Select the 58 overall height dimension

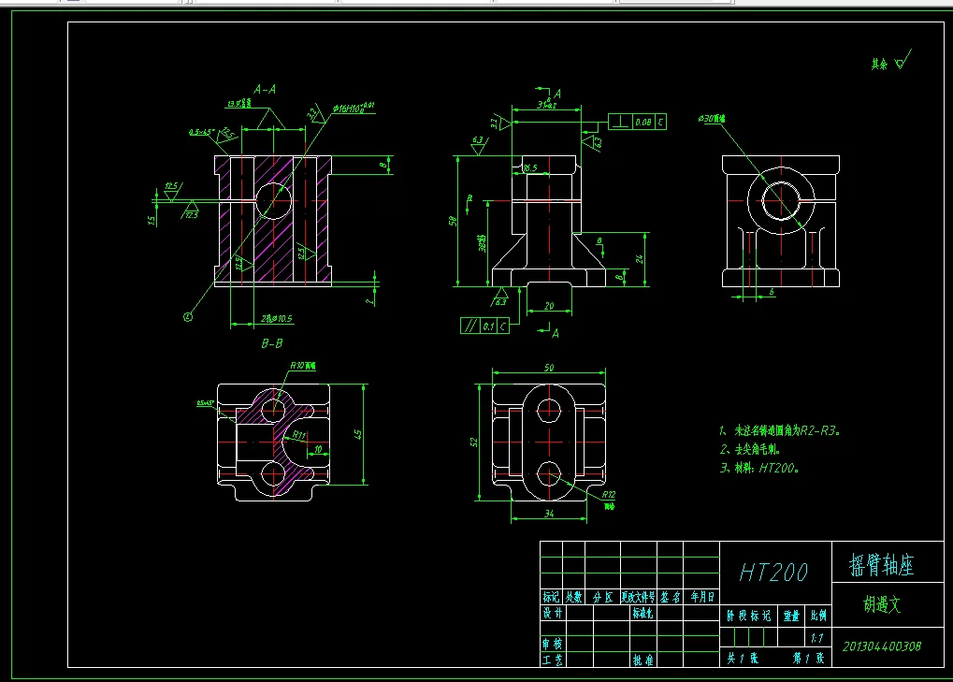[453, 222]
